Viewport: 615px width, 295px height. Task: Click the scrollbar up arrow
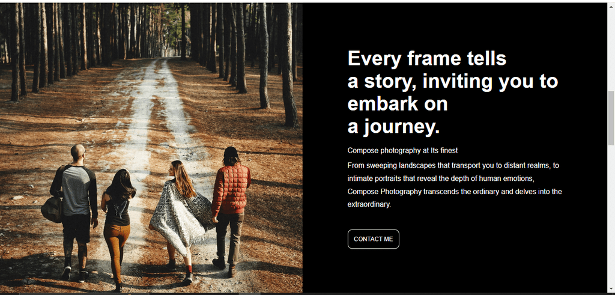(x=611, y=6)
